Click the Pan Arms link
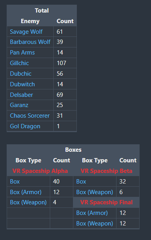 (22, 53)
